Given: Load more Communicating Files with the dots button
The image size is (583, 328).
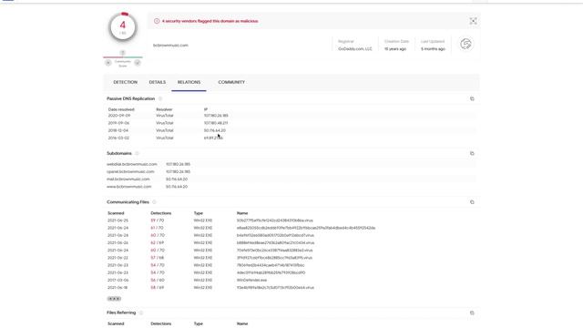Looking at the screenshot, I should tap(114, 299).
